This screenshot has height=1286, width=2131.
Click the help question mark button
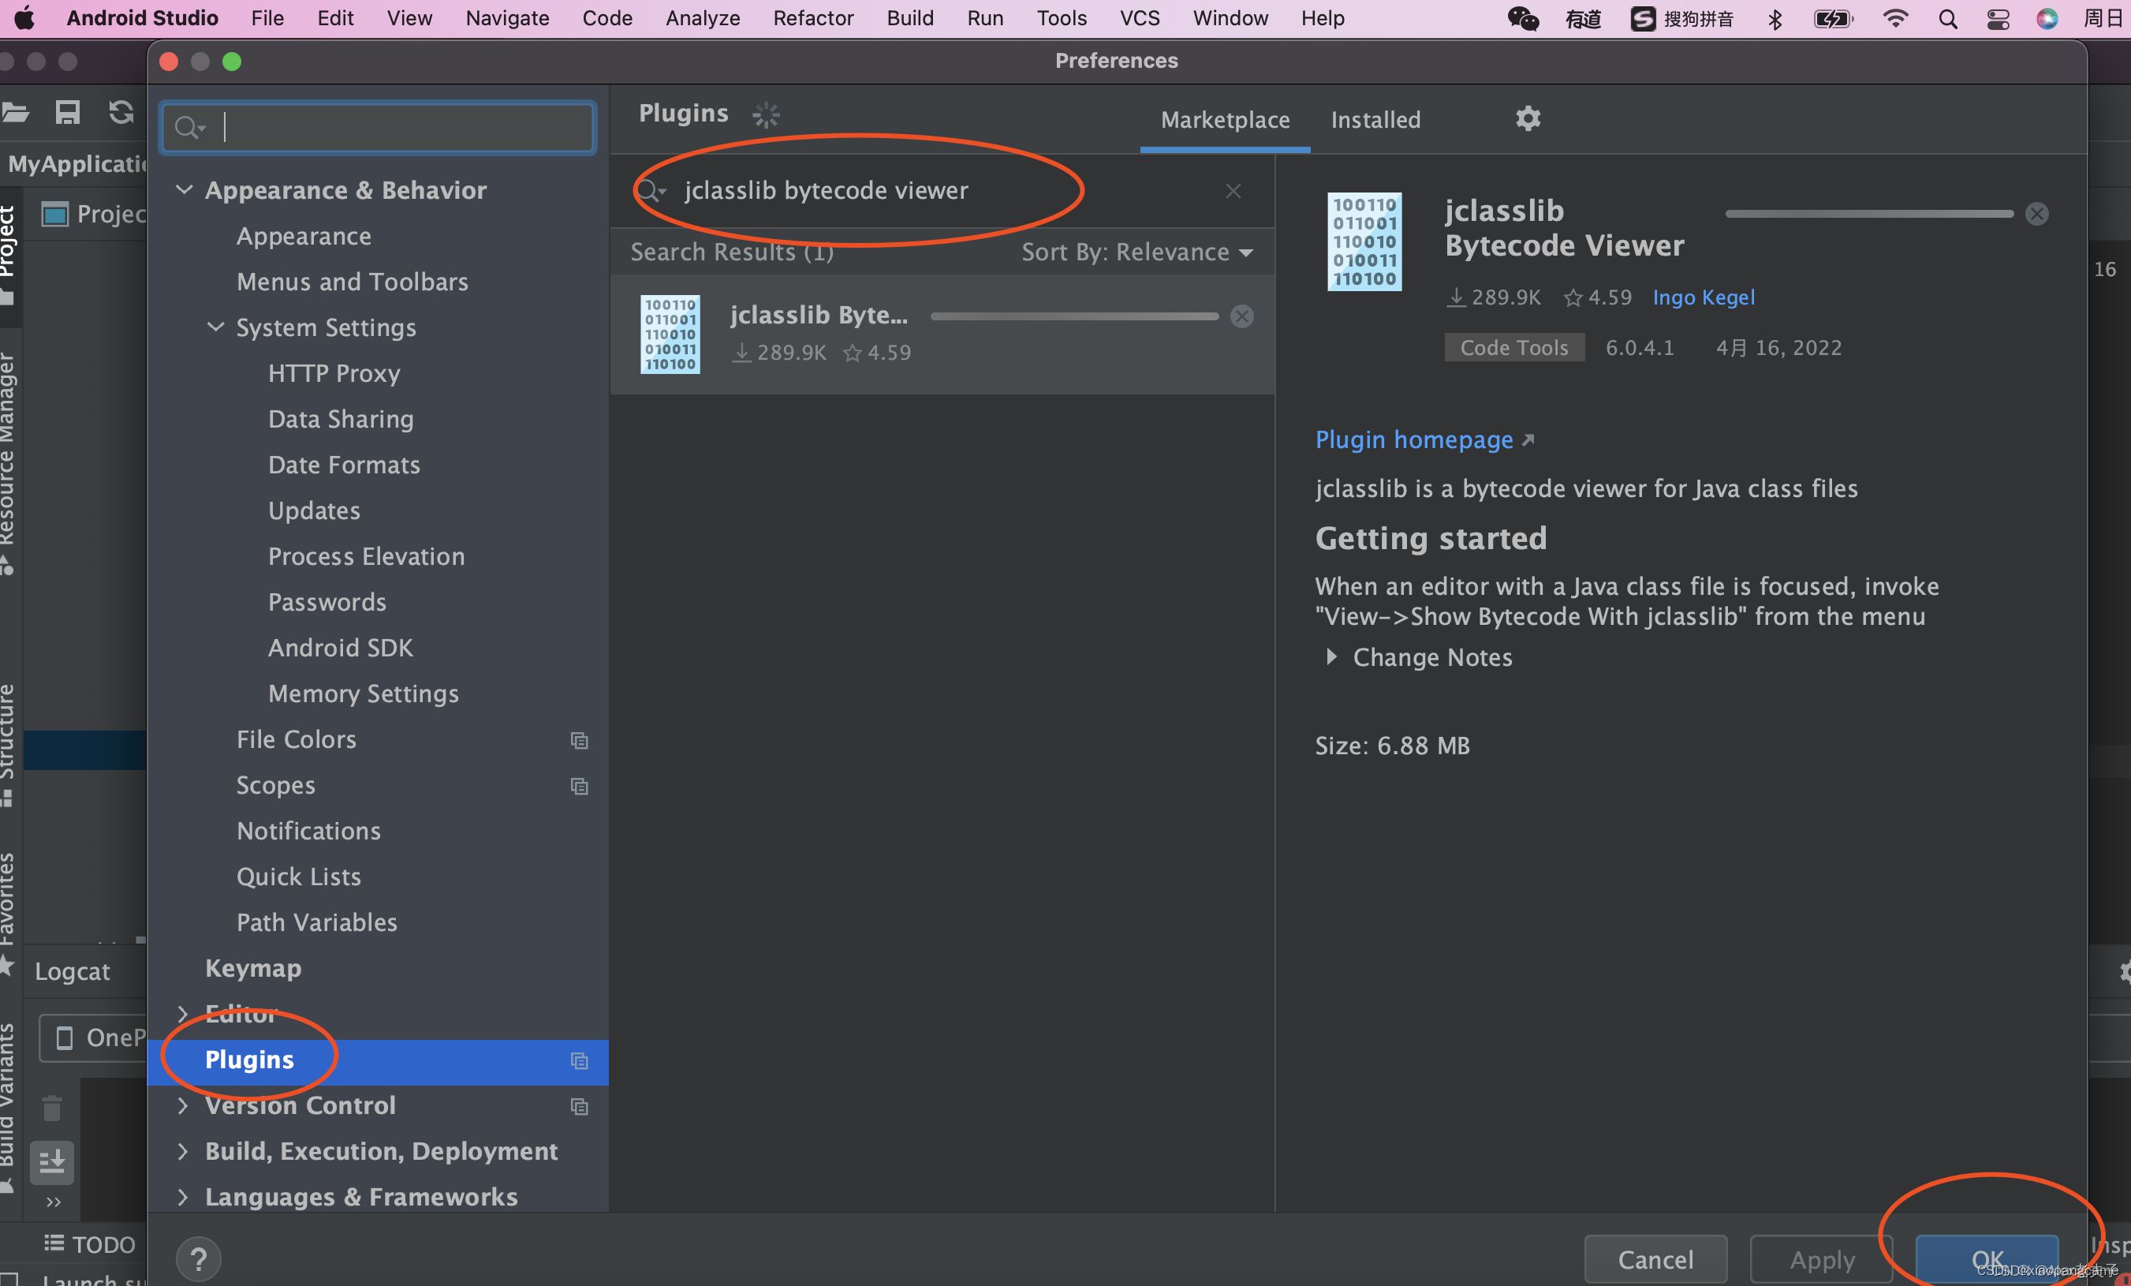coord(198,1258)
